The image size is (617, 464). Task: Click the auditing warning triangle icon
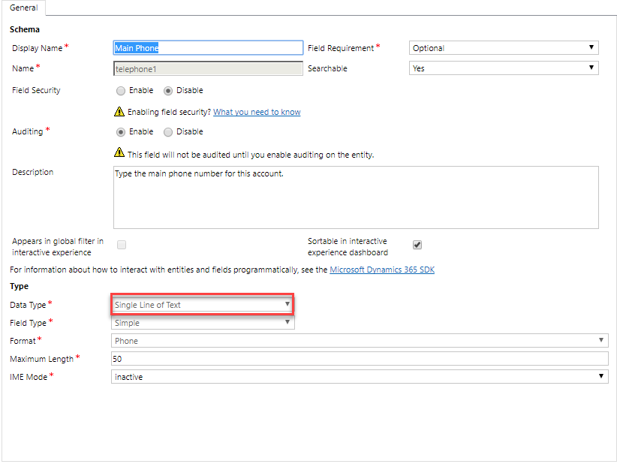119,152
